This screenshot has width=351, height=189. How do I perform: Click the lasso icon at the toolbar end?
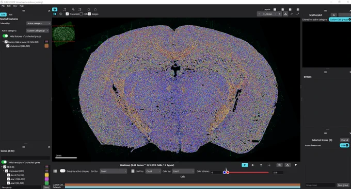tap(95, 9)
